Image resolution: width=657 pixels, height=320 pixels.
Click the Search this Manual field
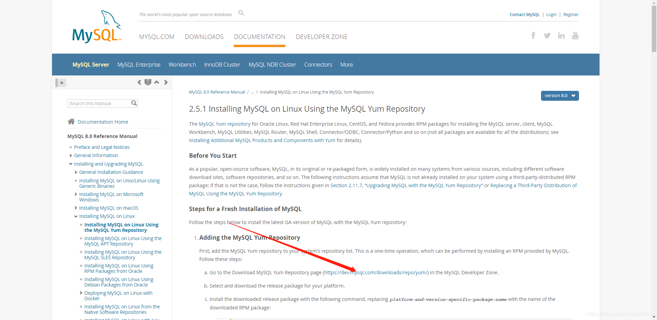click(99, 103)
